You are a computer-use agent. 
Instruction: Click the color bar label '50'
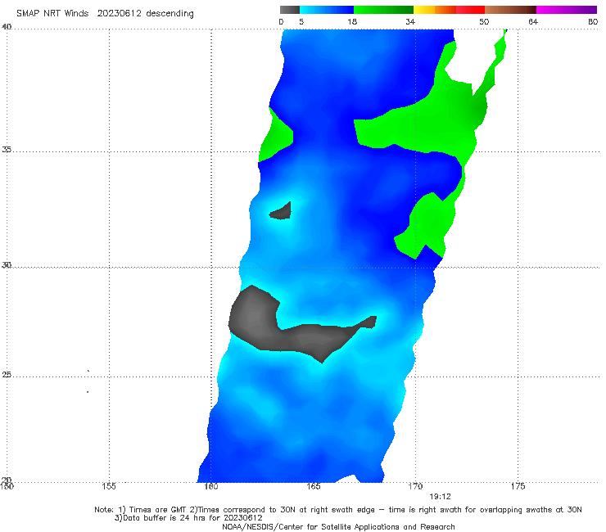(x=484, y=22)
